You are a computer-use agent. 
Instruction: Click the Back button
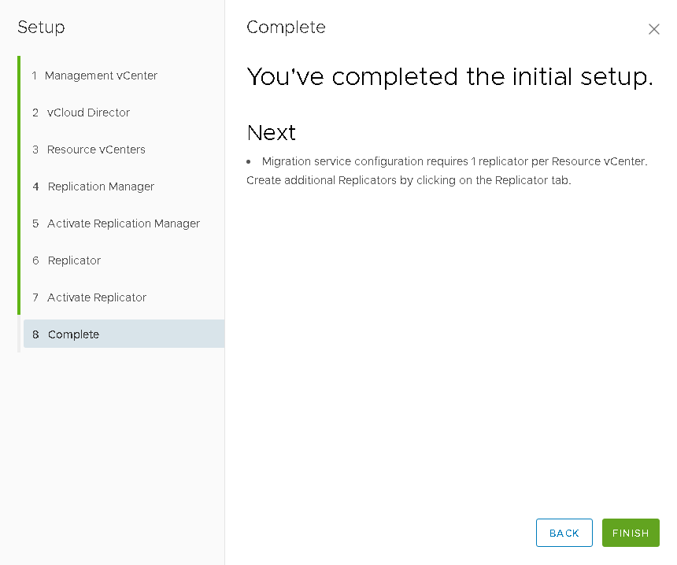(x=564, y=533)
